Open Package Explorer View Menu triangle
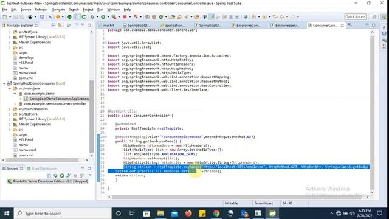This screenshot has height=219, width=389. (x=77, y=25)
